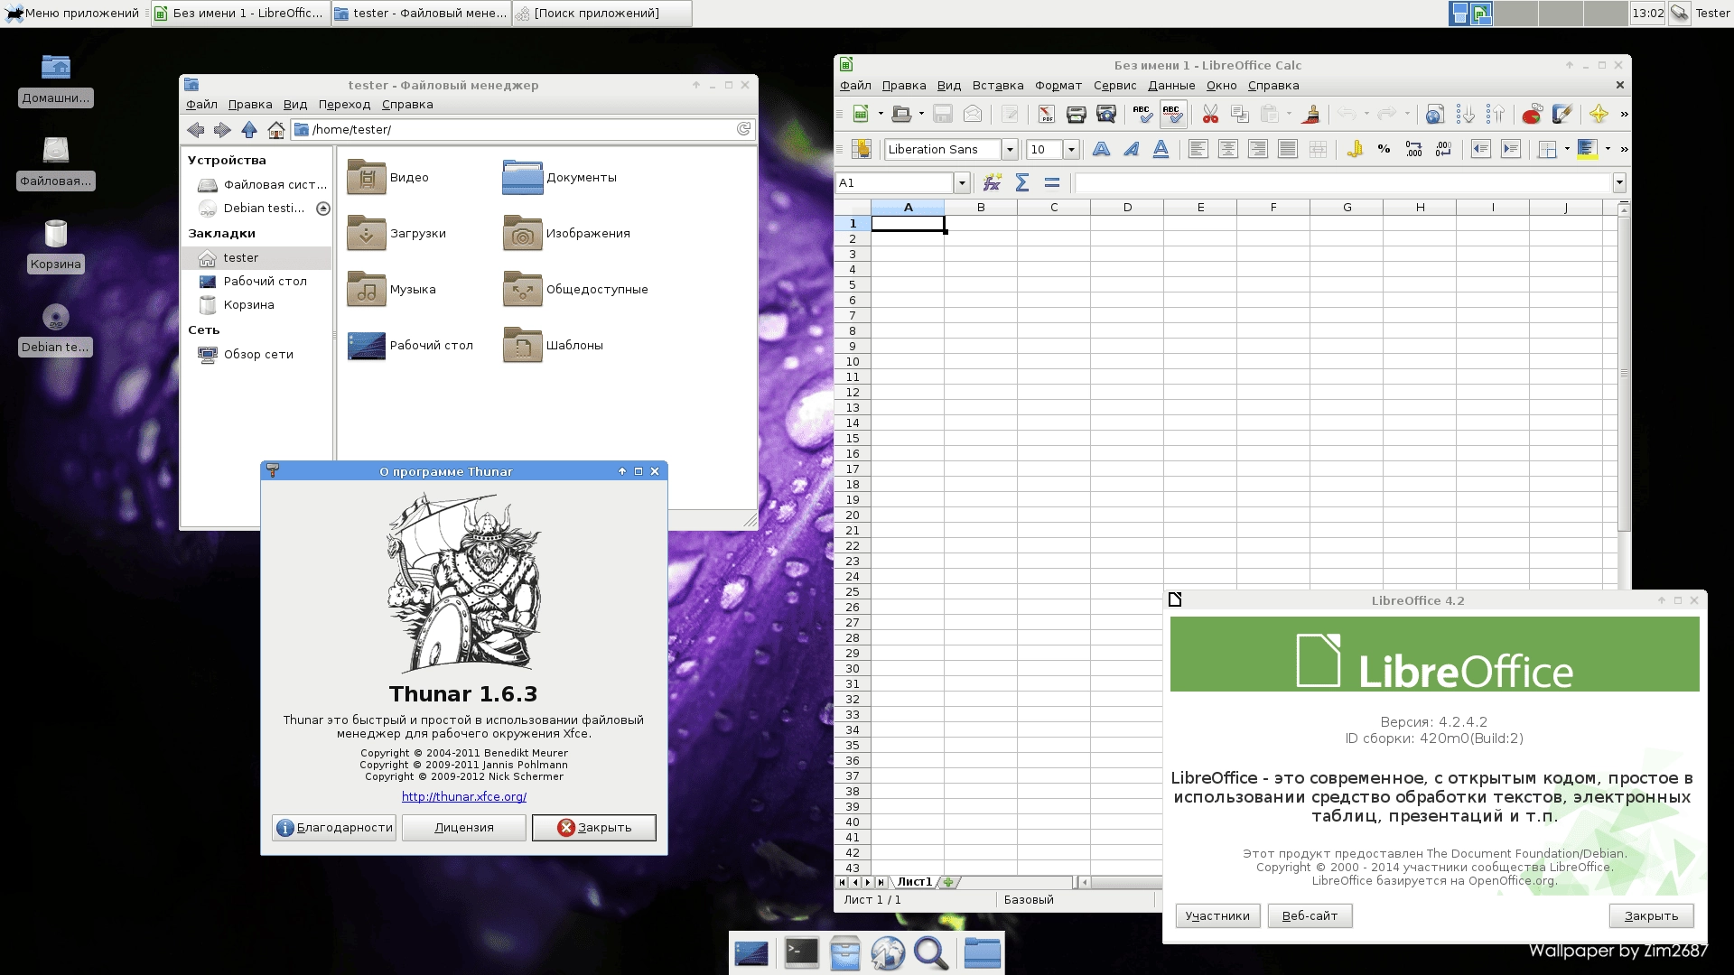Open the Function Wizard icon
The width and height of the screenshot is (1734, 975).
coord(993,182)
